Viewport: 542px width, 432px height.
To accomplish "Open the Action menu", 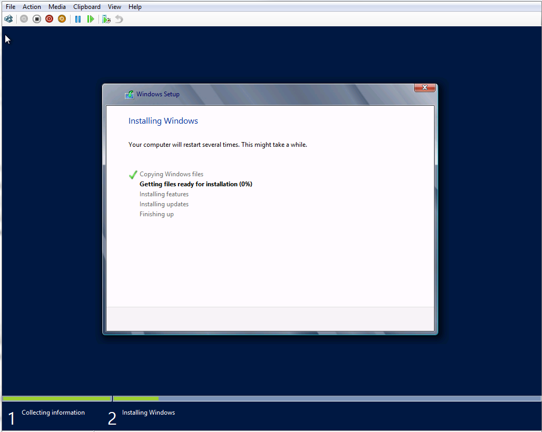I will [x=32, y=7].
